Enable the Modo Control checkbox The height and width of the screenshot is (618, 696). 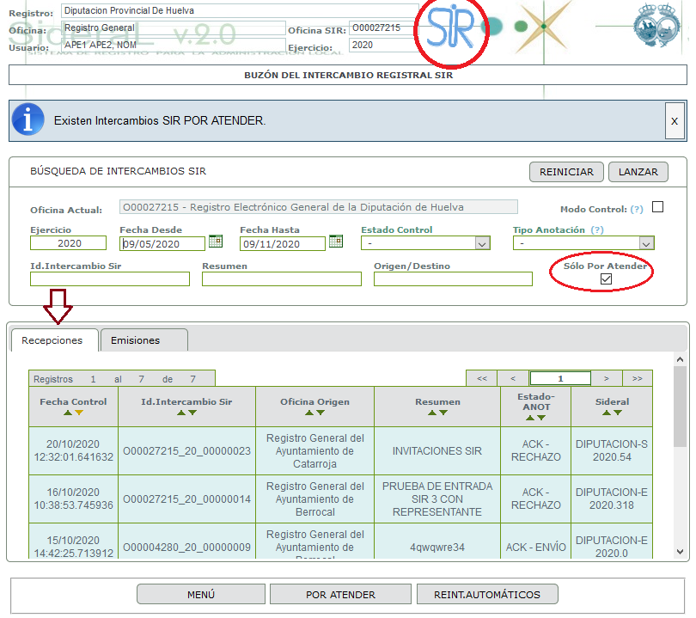(658, 207)
